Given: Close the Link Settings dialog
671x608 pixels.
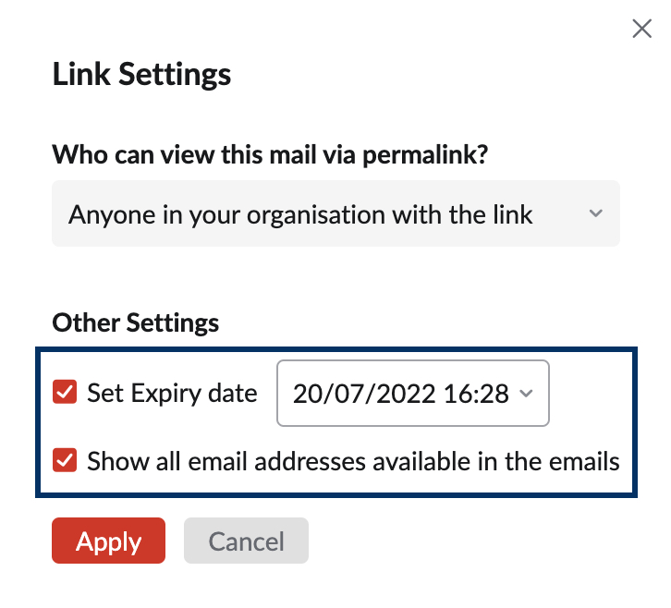Looking at the screenshot, I should [641, 29].
